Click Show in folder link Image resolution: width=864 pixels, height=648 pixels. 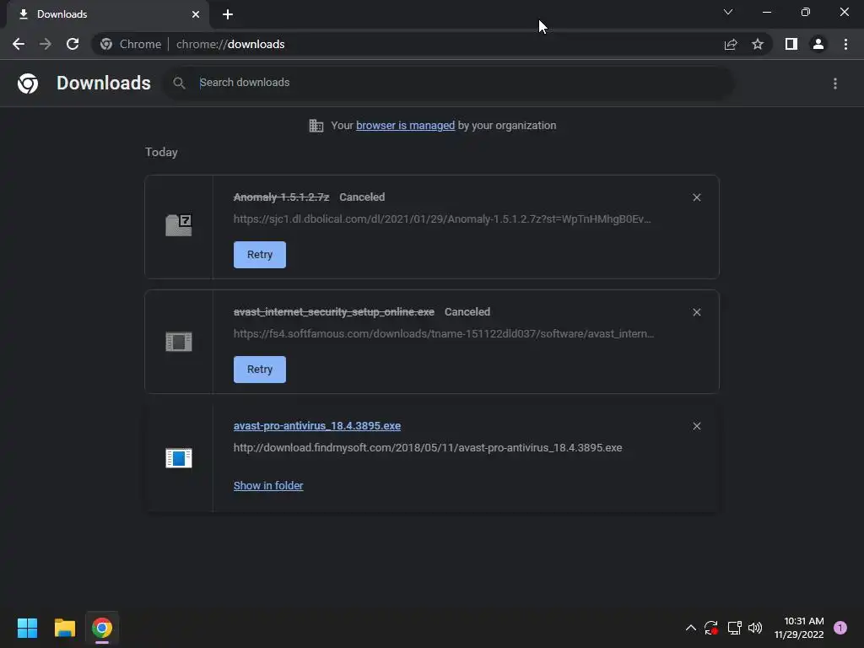pos(268,485)
